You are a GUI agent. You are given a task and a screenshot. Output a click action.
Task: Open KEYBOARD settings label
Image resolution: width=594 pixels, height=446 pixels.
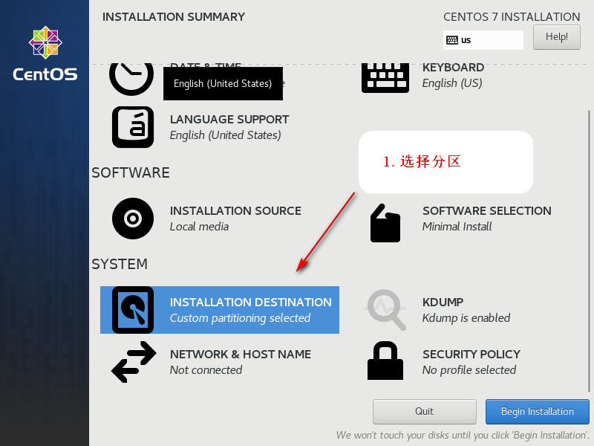click(453, 68)
